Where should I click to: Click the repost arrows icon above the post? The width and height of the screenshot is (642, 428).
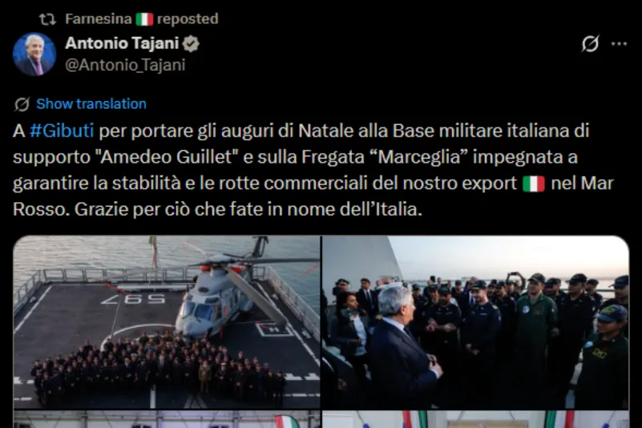click(47, 19)
